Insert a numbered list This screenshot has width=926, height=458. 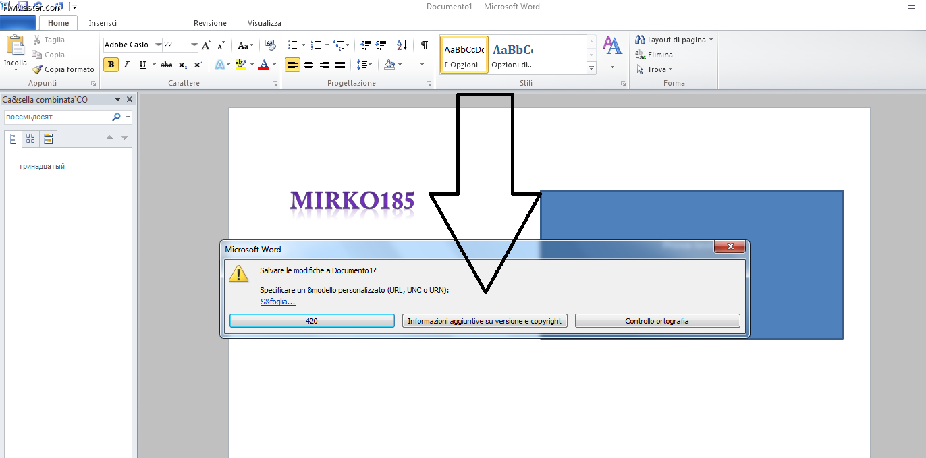pos(316,45)
